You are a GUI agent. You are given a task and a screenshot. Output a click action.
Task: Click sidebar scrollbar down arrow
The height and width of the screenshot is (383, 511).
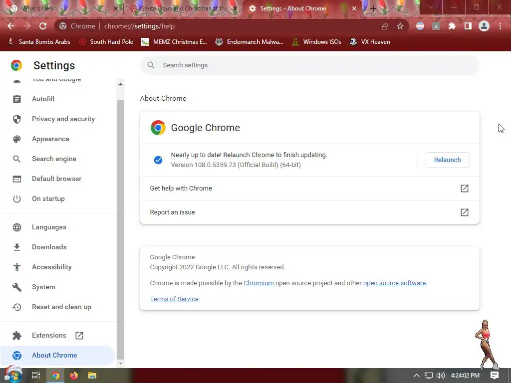[121, 364]
